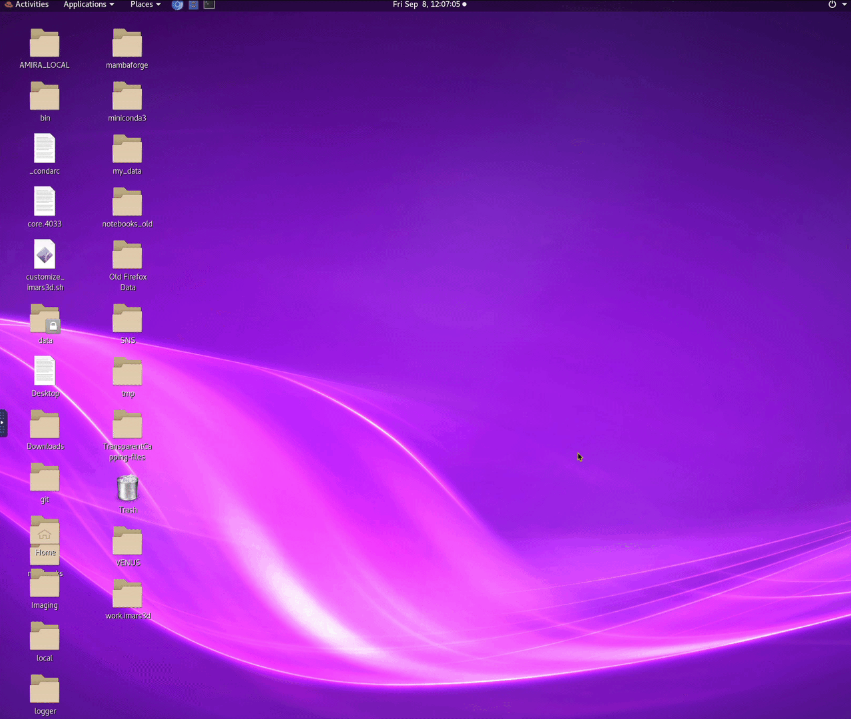Select the work.imars3d folder
Image resolution: width=851 pixels, height=719 pixels.
pyautogui.click(x=127, y=595)
